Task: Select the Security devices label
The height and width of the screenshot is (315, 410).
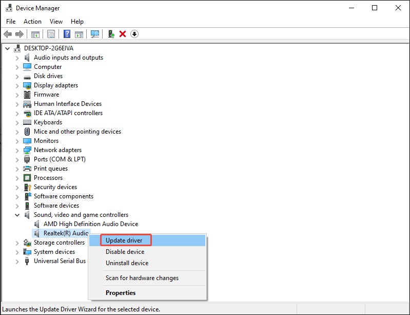Action: (55, 187)
